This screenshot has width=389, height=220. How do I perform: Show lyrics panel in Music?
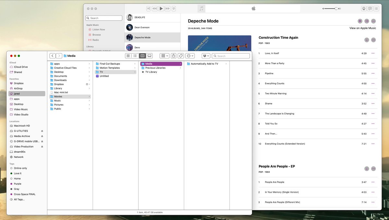pos(370,9)
